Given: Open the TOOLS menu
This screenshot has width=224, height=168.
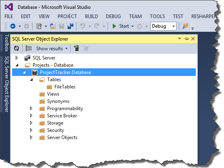Looking at the screenshot, I should [157, 16].
